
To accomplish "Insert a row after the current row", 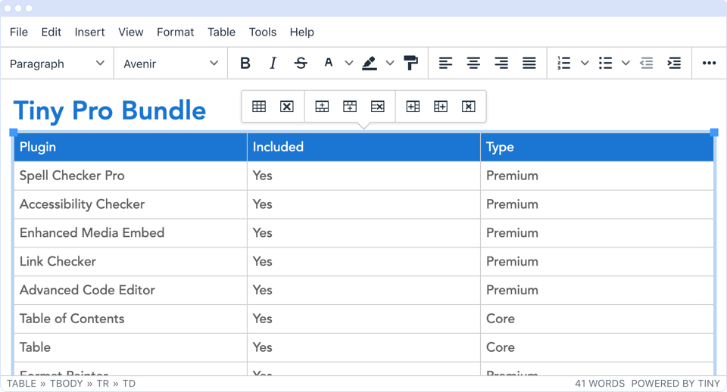I will 350,107.
